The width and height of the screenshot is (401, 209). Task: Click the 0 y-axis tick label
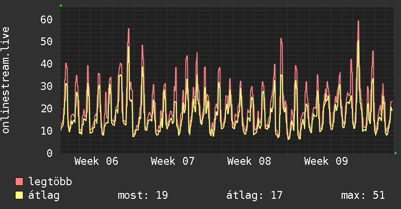49,153
